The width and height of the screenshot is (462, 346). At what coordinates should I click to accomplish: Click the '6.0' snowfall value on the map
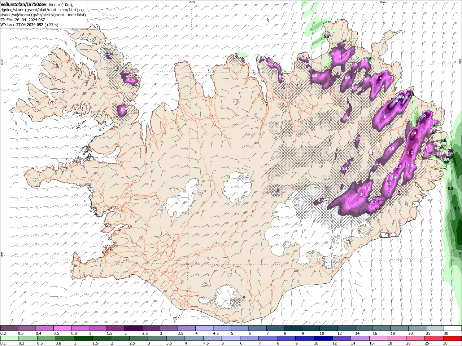click(405, 97)
